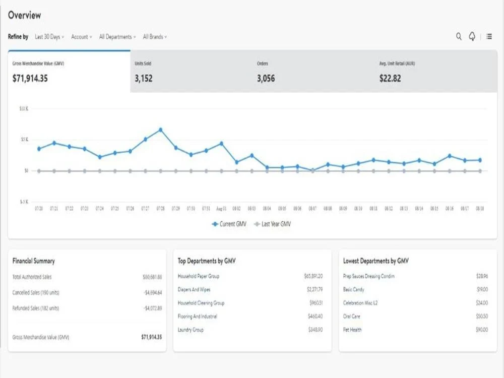Viewport: 504px width, 378px height.
Task: Open Laundry Group department
Action: 191,330
